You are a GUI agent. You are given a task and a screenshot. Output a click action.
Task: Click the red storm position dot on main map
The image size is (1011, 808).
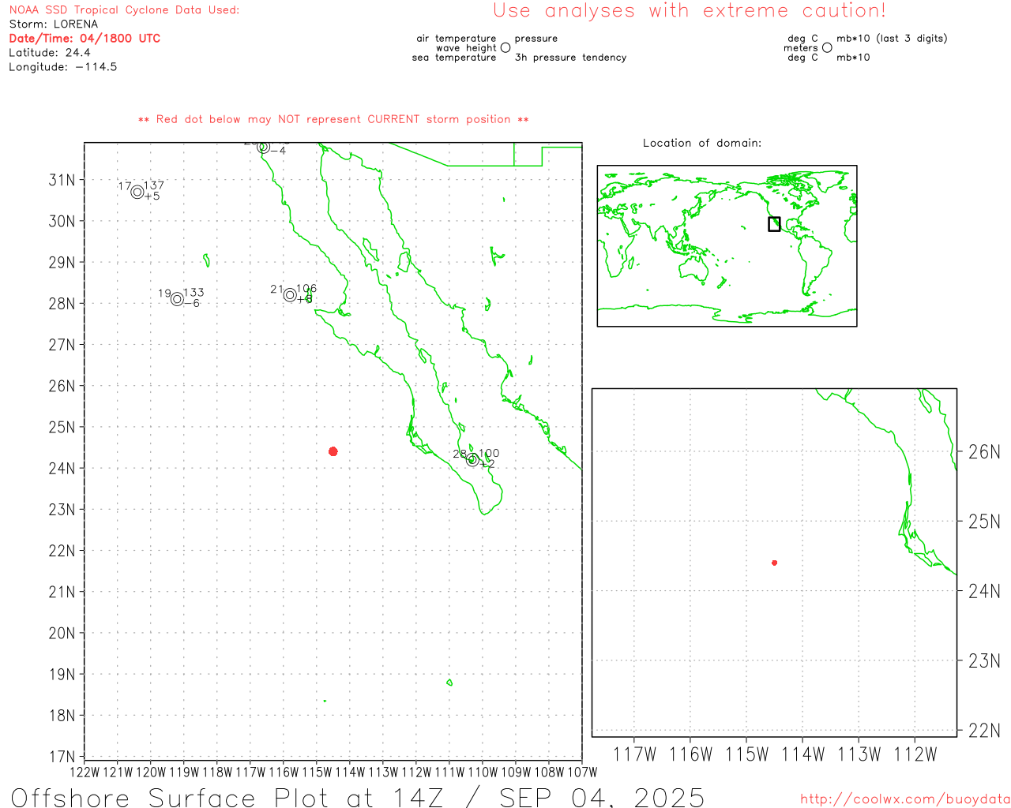tap(333, 451)
